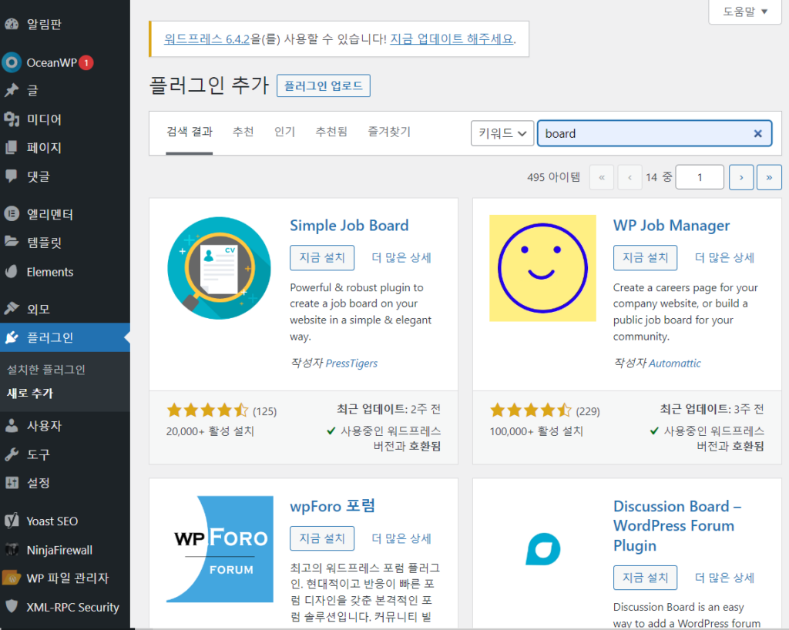Screen dimensions: 789x630
Task: Click the current page number field
Action: (700, 177)
